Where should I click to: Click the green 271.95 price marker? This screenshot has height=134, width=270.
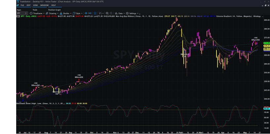[266, 43]
